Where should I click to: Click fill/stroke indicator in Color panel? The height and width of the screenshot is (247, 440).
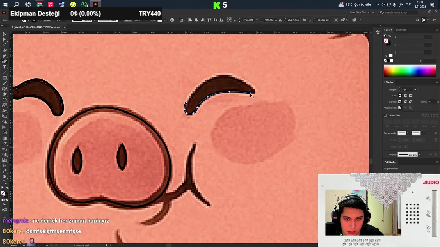click(387, 42)
